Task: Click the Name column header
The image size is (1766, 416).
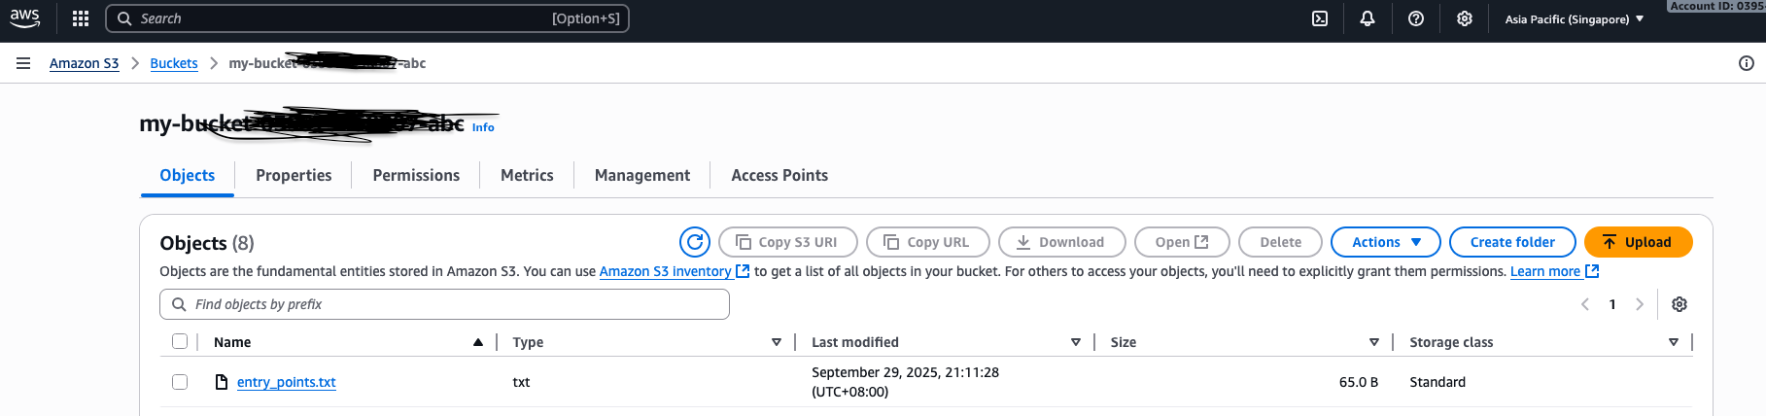Action: [x=232, y=342]
